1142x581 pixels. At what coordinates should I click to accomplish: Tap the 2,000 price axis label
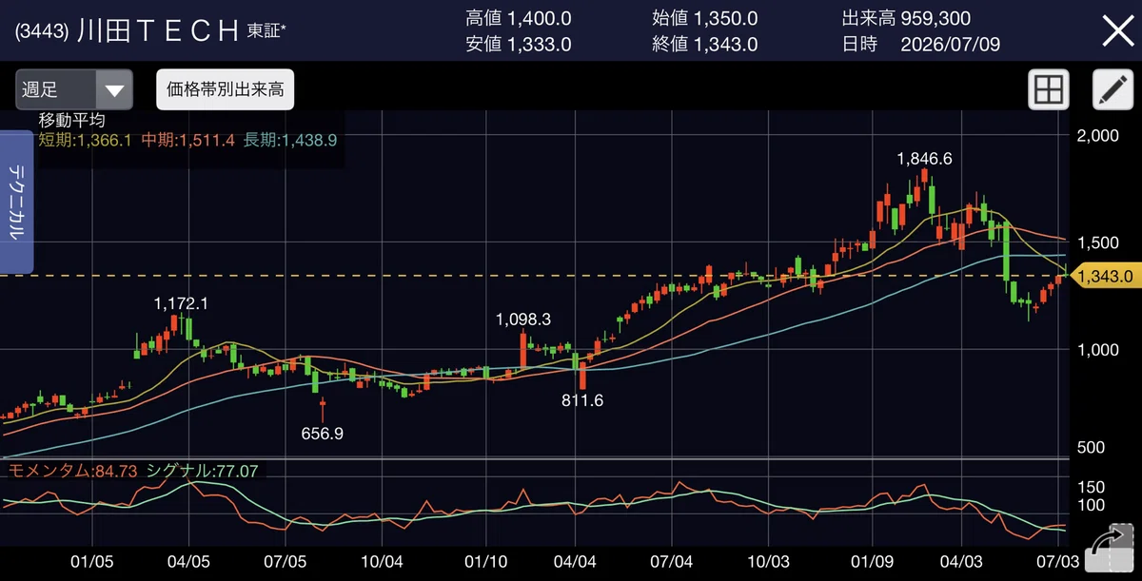pos(1097,135)
